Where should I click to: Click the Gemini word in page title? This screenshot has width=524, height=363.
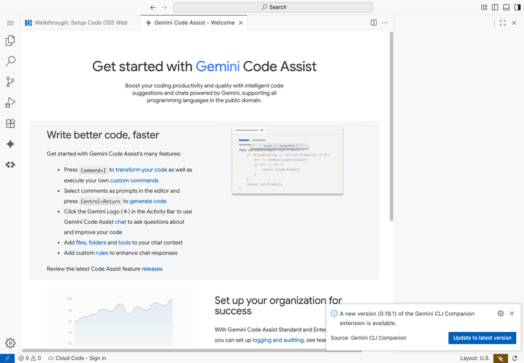coord(217,67)
